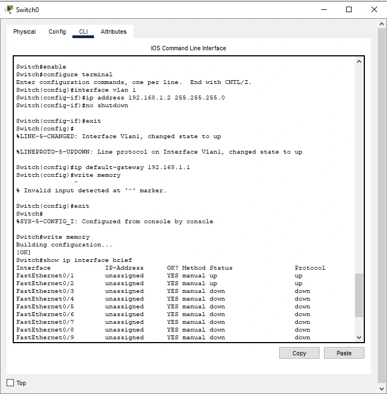Click the 'Switch0' window title
The image size is (387, 394).
pyautogui.click(x=28, y=10)
